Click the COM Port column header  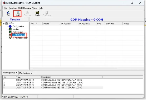coord(114,24)
